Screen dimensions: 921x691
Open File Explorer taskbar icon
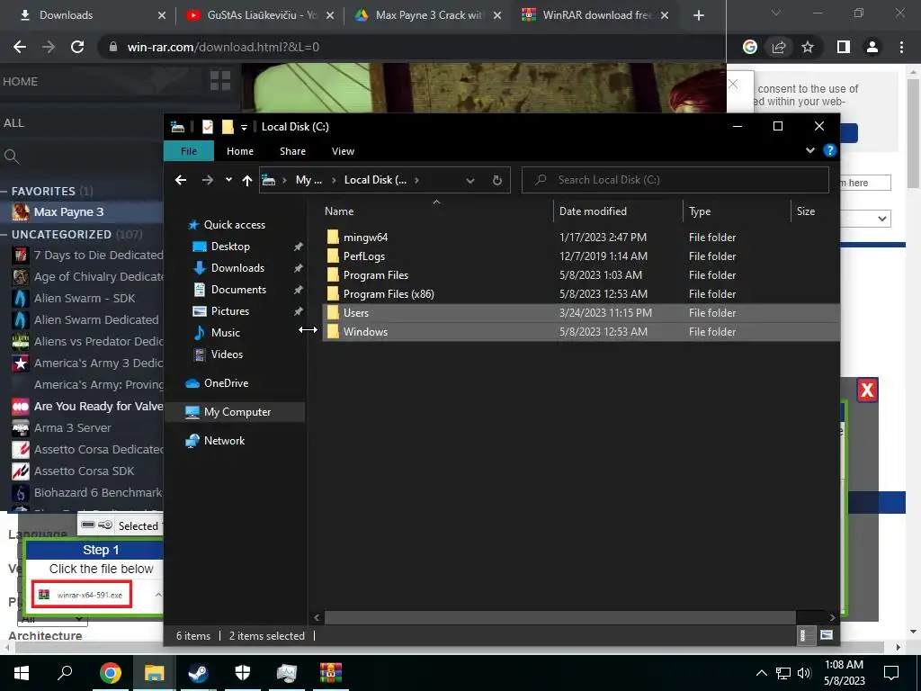point(154,673)
